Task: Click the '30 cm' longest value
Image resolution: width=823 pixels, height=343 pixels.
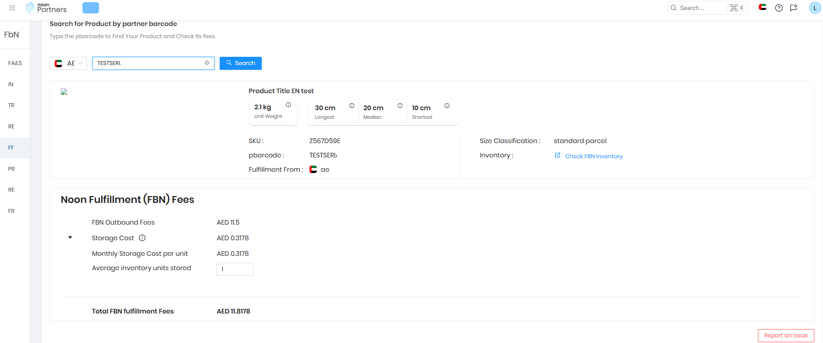Action: [325, 108]
